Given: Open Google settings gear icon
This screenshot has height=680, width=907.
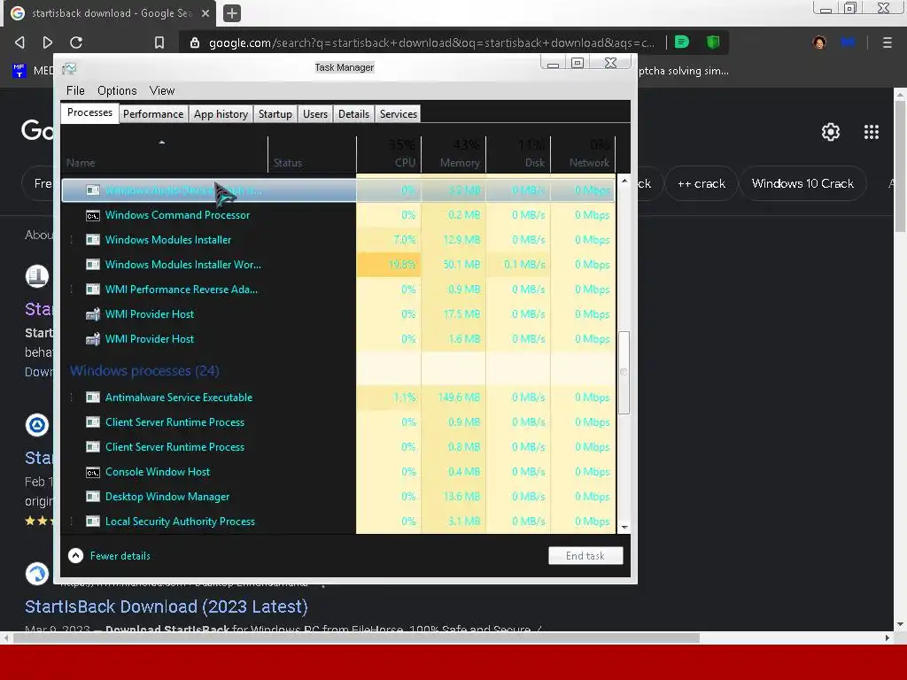Looking at the screenshot, I should pyautogui.click(x=831, y=132).
